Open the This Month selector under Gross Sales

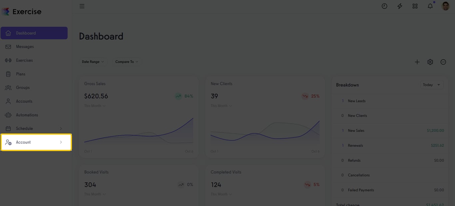(x=94, y=105)
